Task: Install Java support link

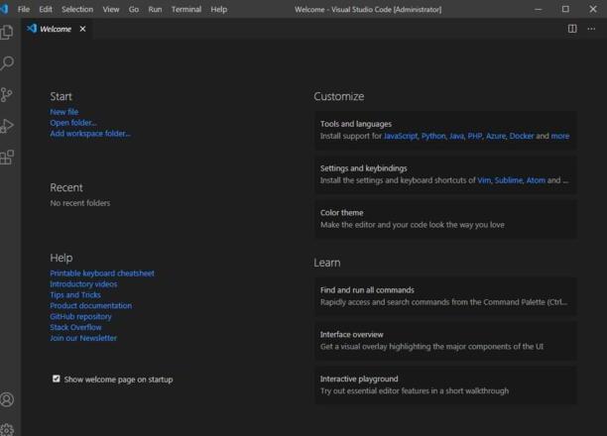Action: coord(456,136)
